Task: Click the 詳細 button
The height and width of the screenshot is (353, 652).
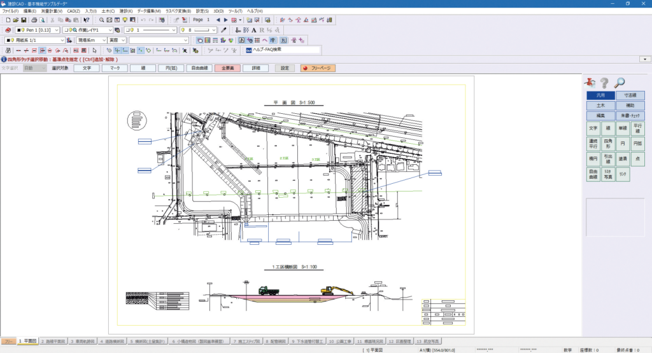Action: [256, 68]
